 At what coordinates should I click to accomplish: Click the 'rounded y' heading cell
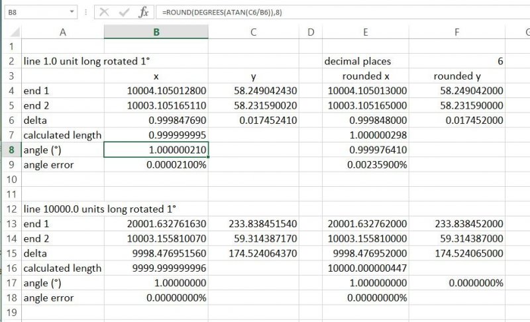[x=456, y=76]
